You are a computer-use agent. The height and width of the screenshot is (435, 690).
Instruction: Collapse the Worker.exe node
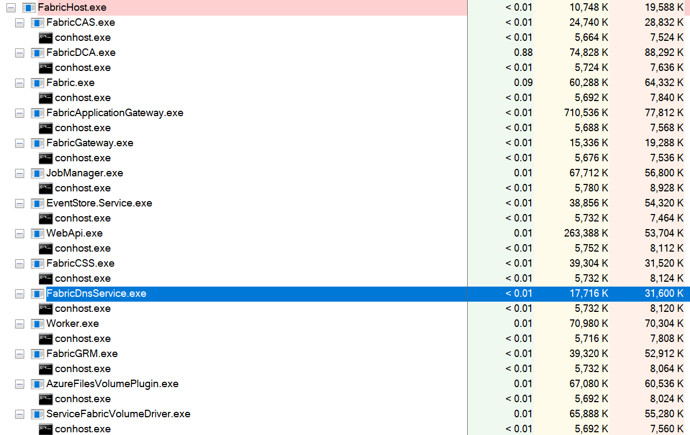(x=19, y=324)
